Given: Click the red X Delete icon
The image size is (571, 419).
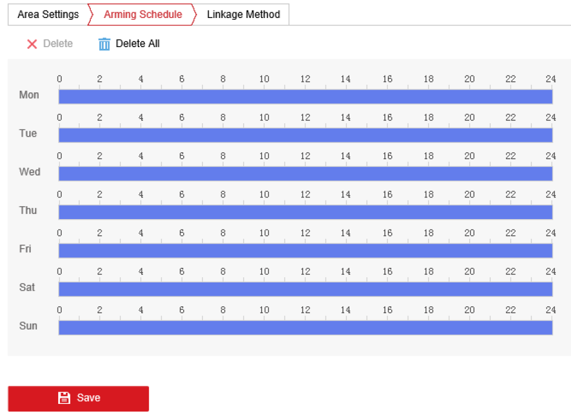Looking at the screenshot, I should pos(32,44).
